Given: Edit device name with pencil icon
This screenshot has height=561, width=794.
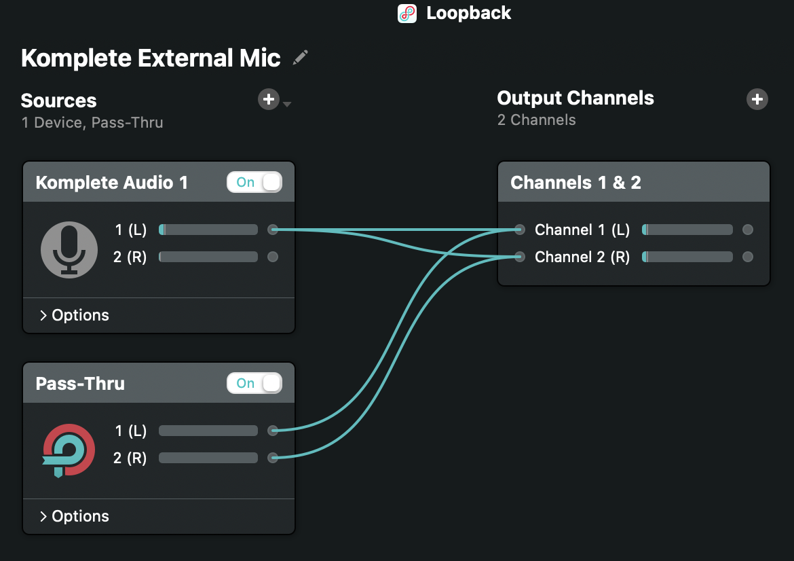Looking at the screenshot, I should point(300,58).
